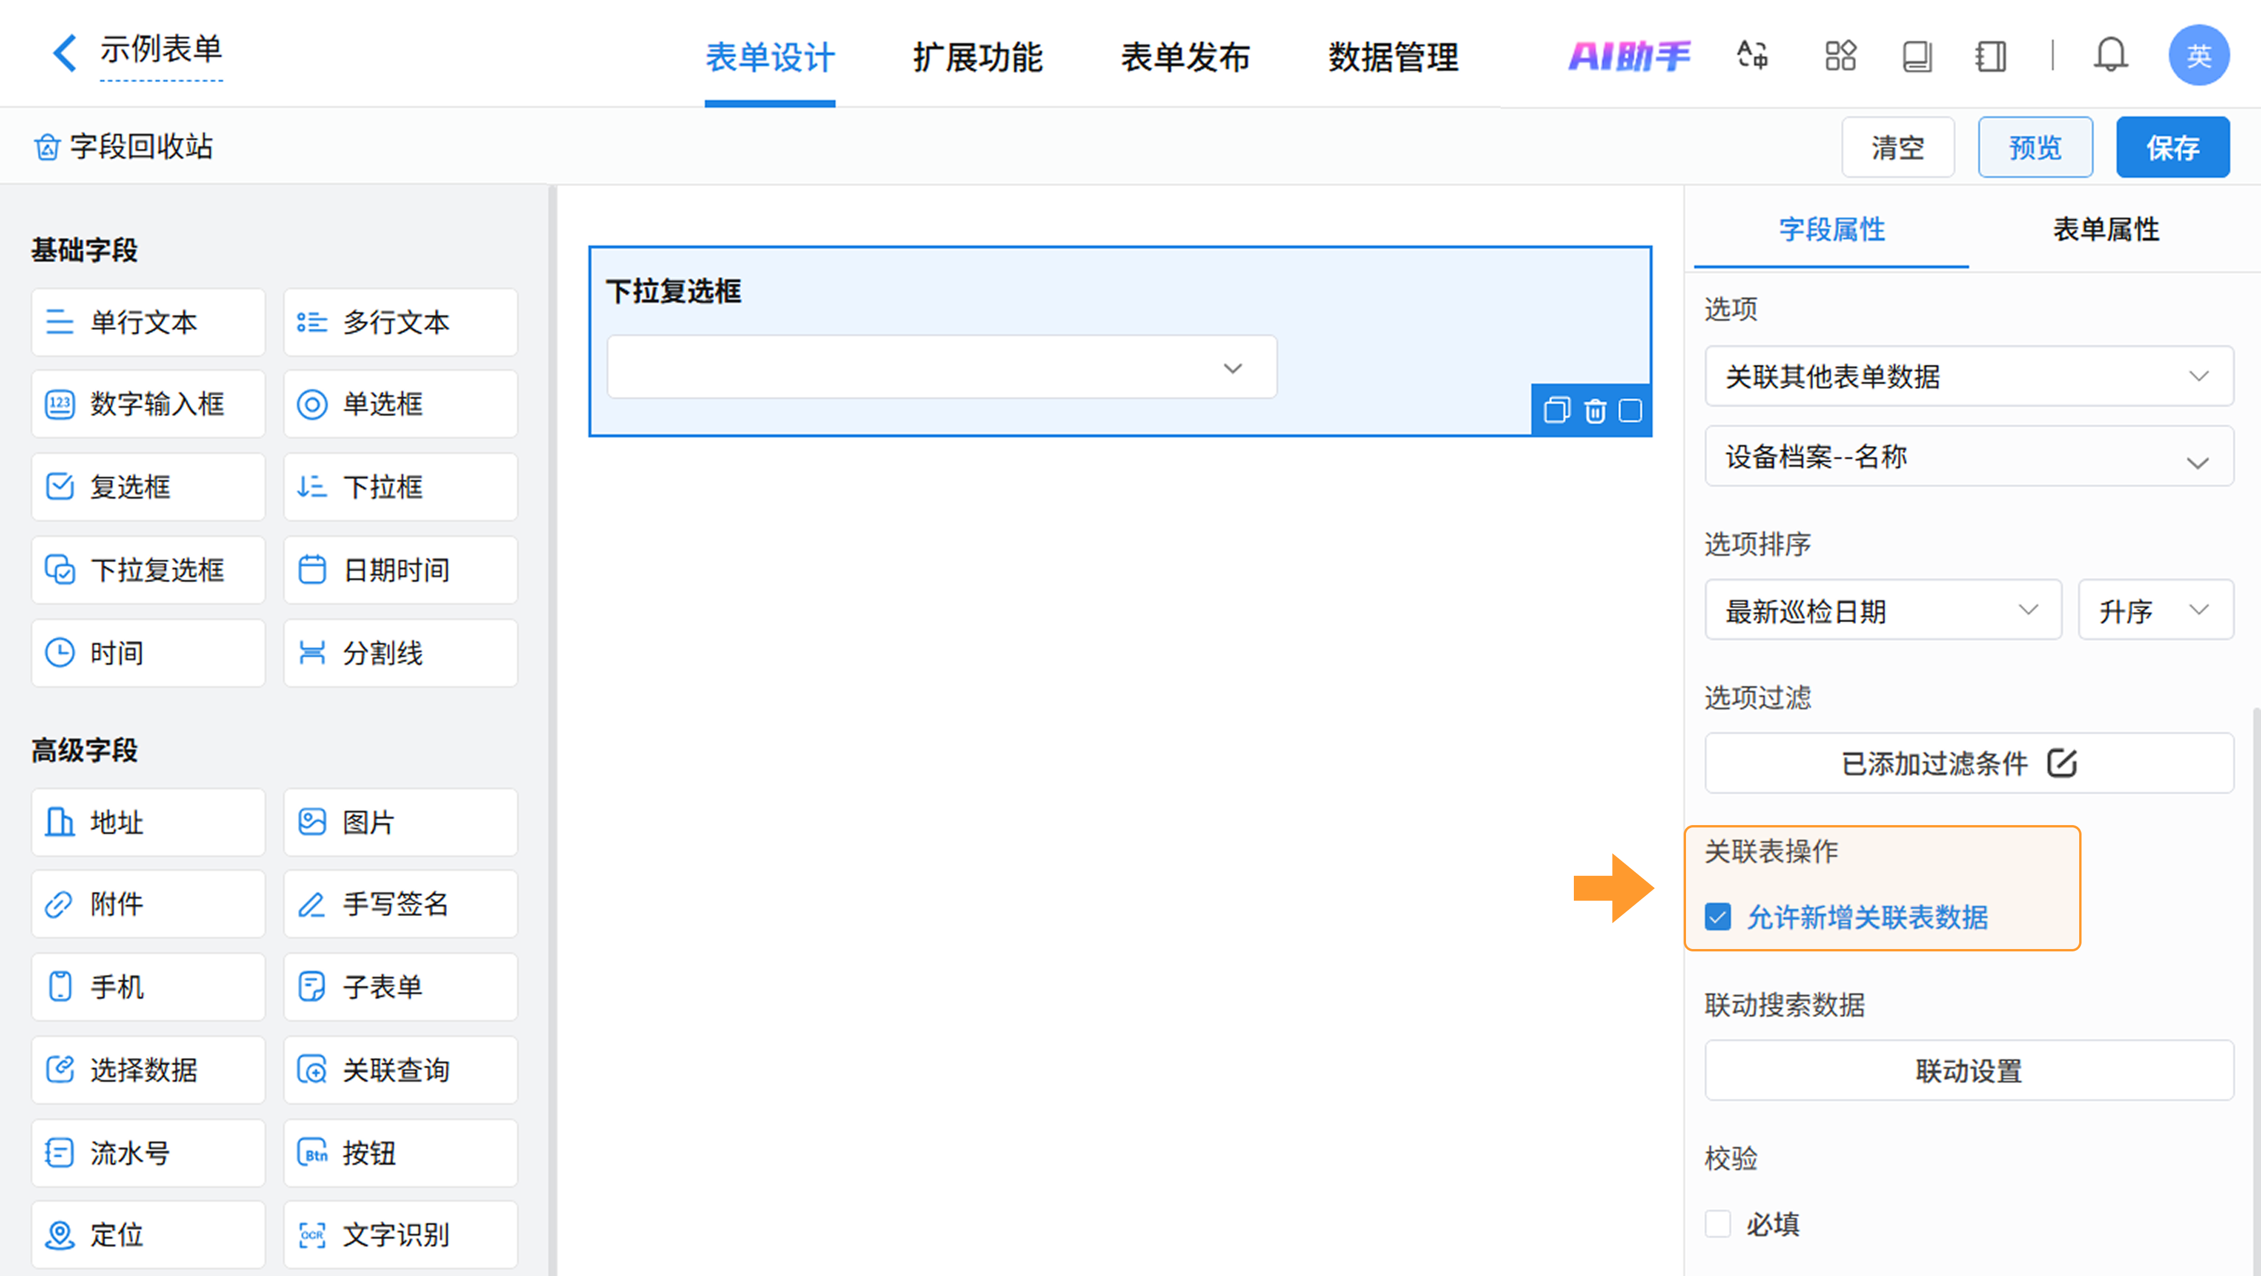The image size is (2261, 1276).
Task: Expand the 关联其他表单数据 dropdown
Action: pyautogui.click(x=1969, y=377)
